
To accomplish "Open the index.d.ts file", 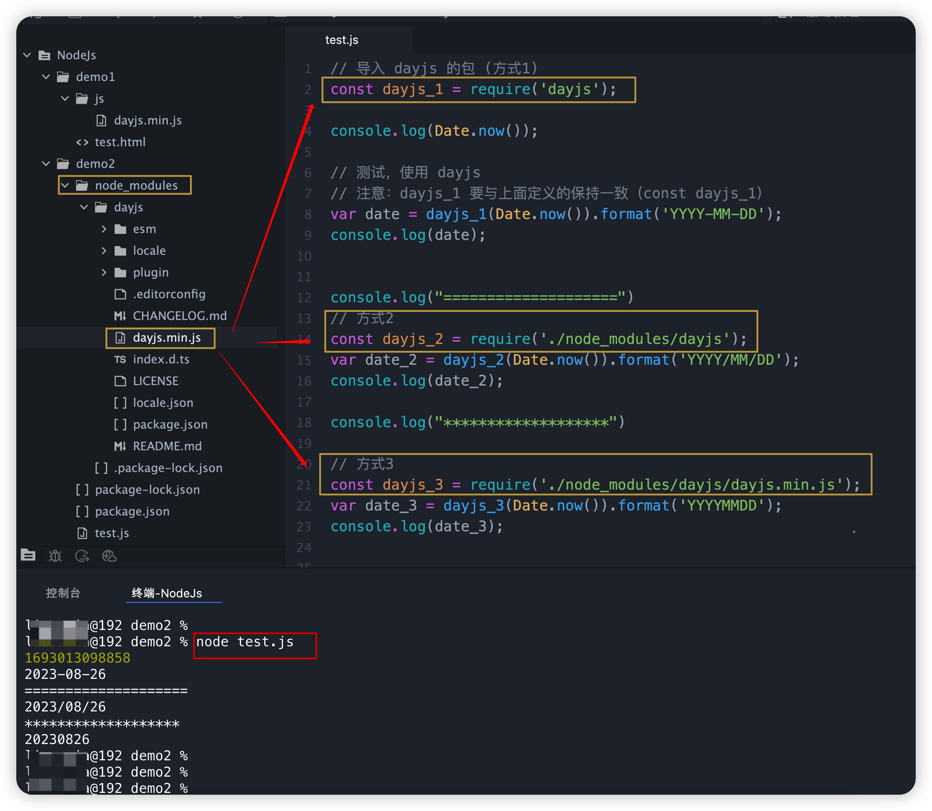I will 161,359.
